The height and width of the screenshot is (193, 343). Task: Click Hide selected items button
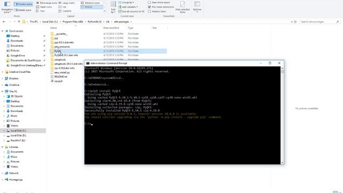(182, 7)
